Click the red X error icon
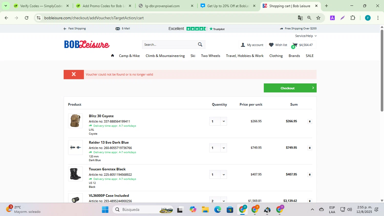 [74, 74]
